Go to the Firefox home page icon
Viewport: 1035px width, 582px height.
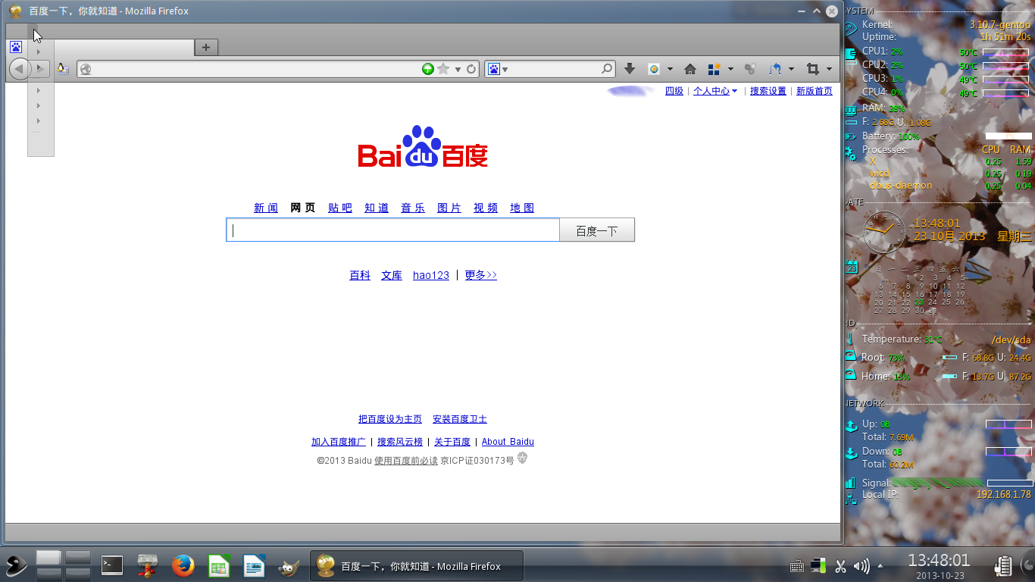click(690, 69)
